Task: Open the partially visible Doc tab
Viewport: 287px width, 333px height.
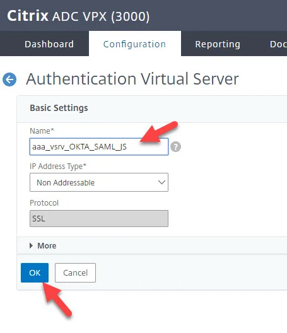Action: pos(278,44)
